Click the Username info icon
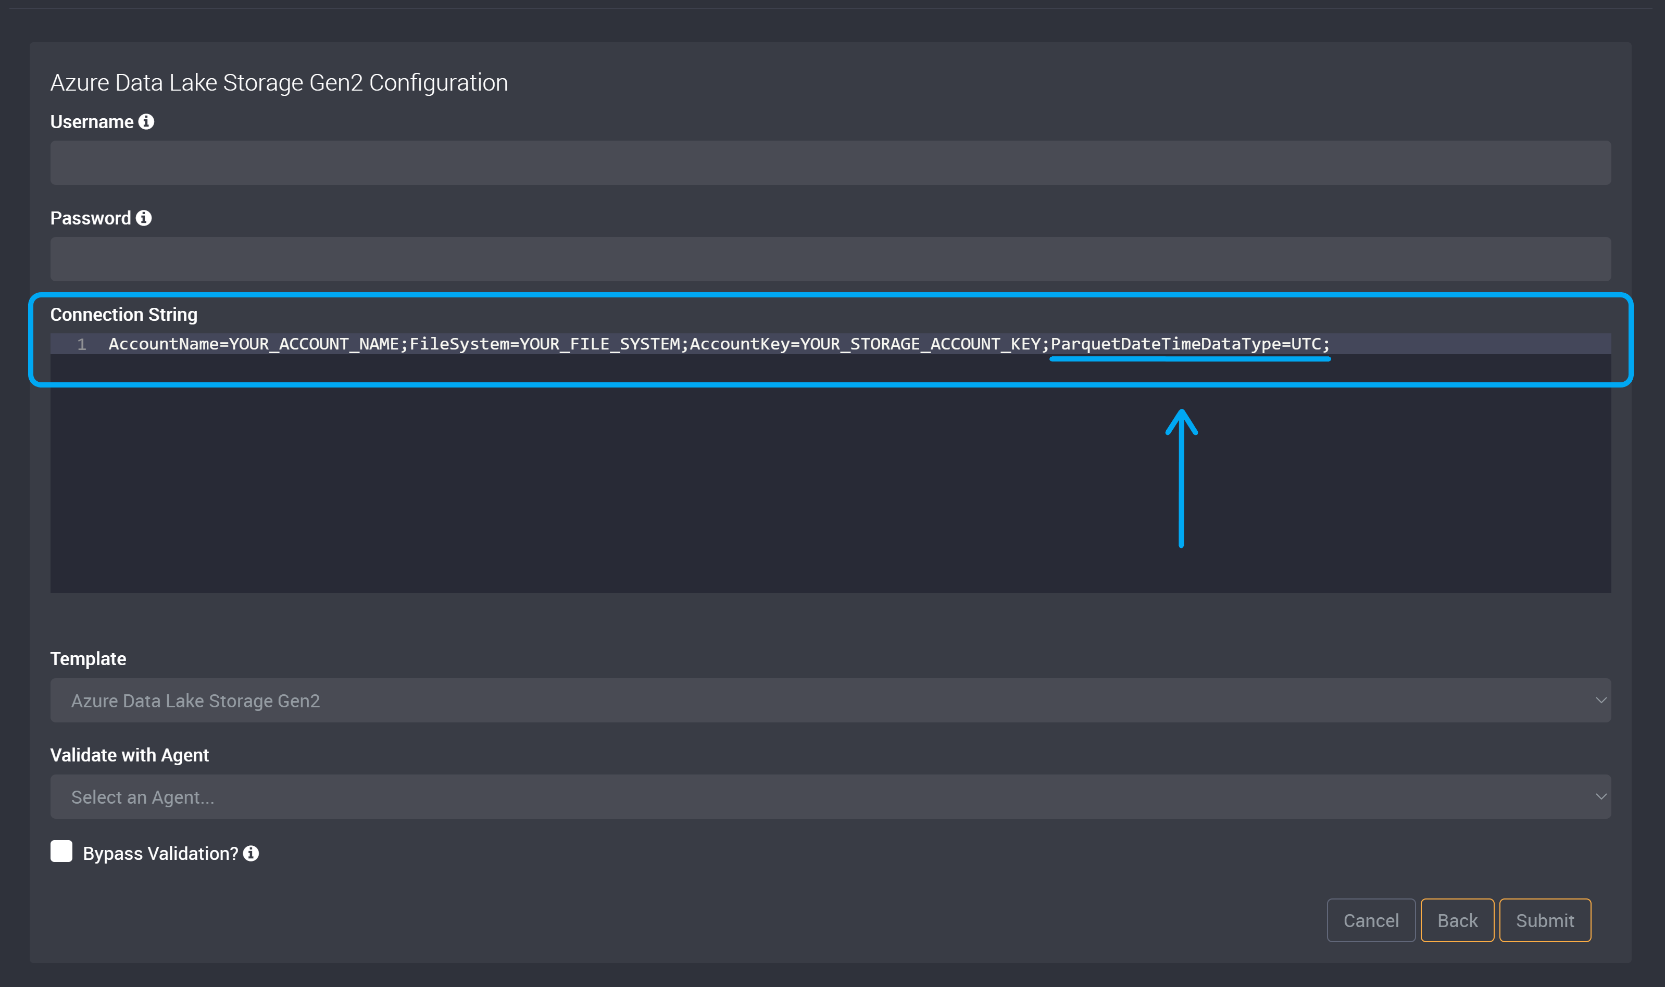Image resolution: width=1665 pixels, height=987 pixels. 146,122
